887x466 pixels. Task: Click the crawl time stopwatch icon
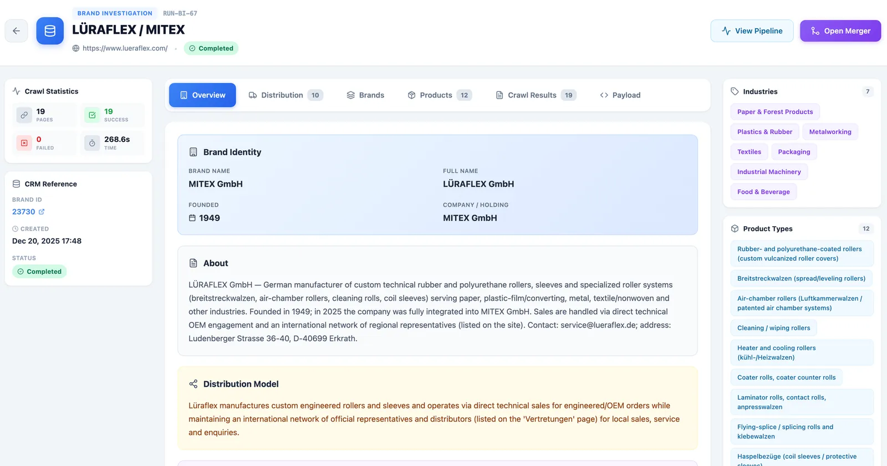pyautogui.click(x=92, y=143)
